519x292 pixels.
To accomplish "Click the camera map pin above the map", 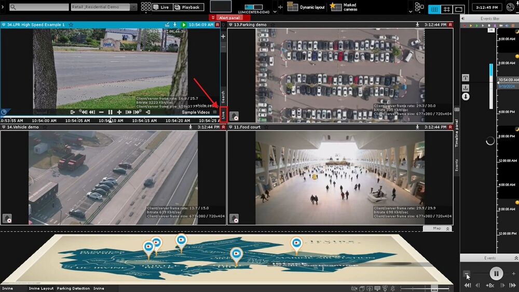I will (x=181, y=241).
